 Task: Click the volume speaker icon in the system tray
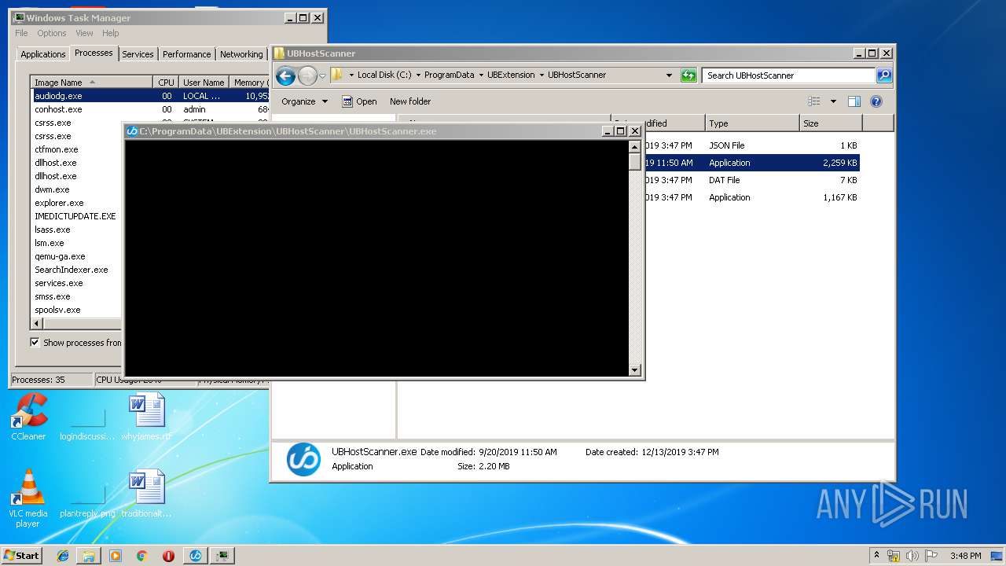click(x=912, y=556)
